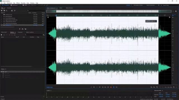The image size is (179, 100).
Task: Toggle Skip Selection in transport
Action: 117,87
